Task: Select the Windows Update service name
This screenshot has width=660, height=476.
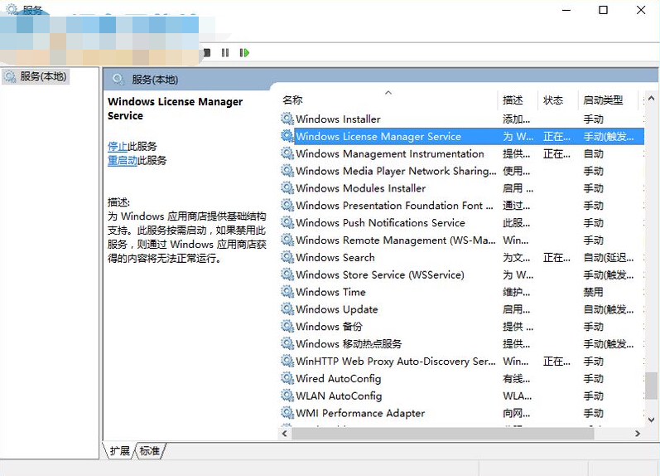Action: pyautogui.click(x=337, y=309)
